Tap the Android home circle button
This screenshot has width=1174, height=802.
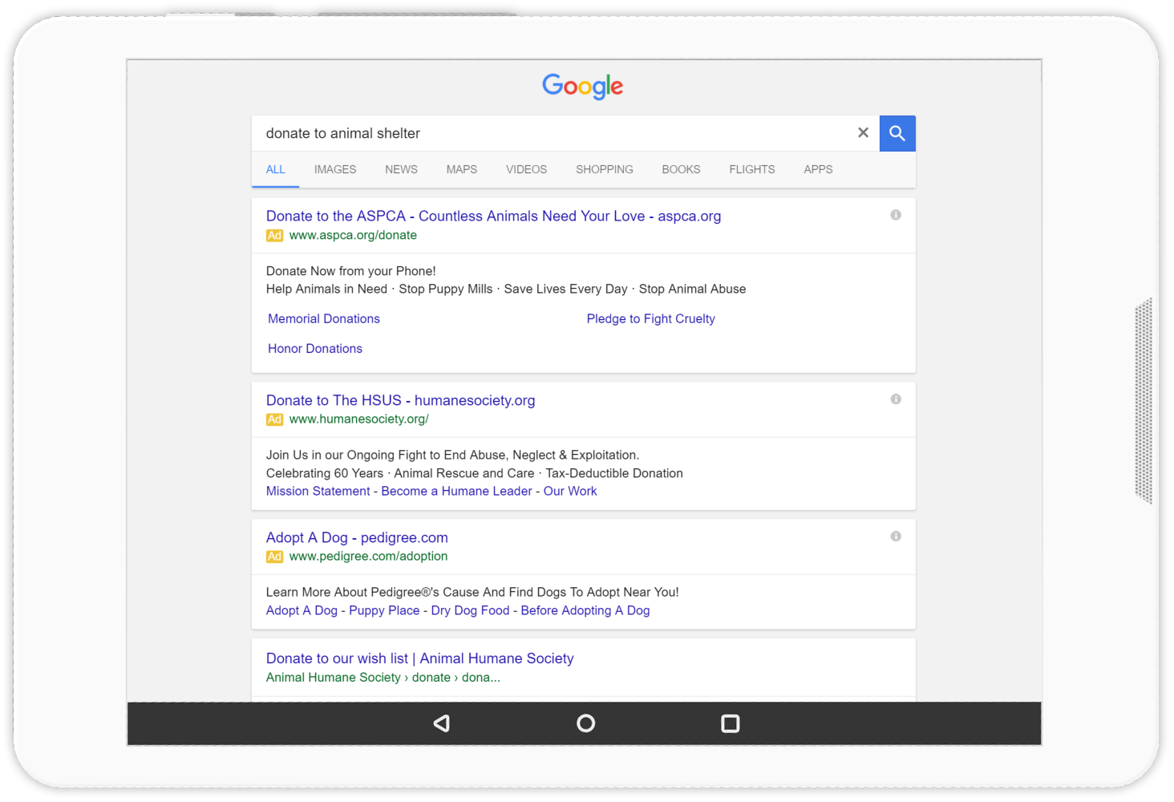586,723
